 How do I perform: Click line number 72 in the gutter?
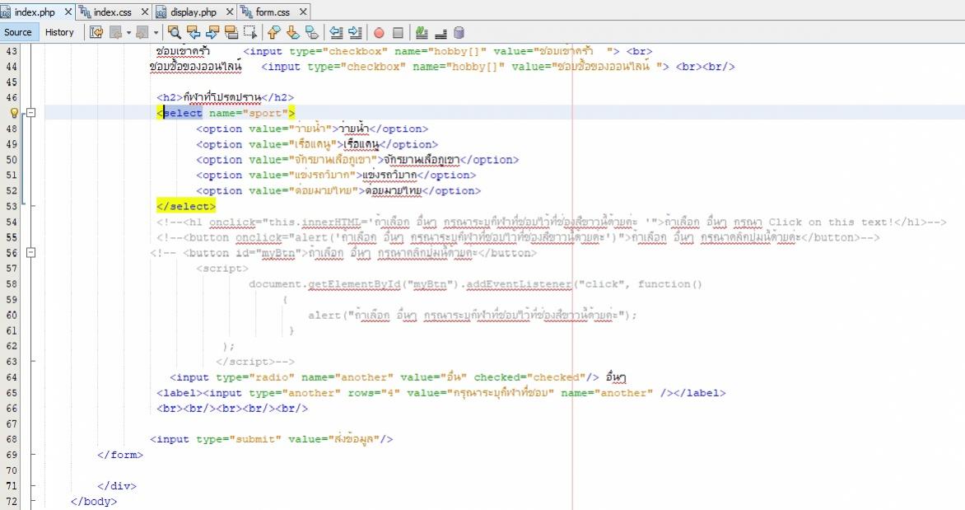(12, 502)
